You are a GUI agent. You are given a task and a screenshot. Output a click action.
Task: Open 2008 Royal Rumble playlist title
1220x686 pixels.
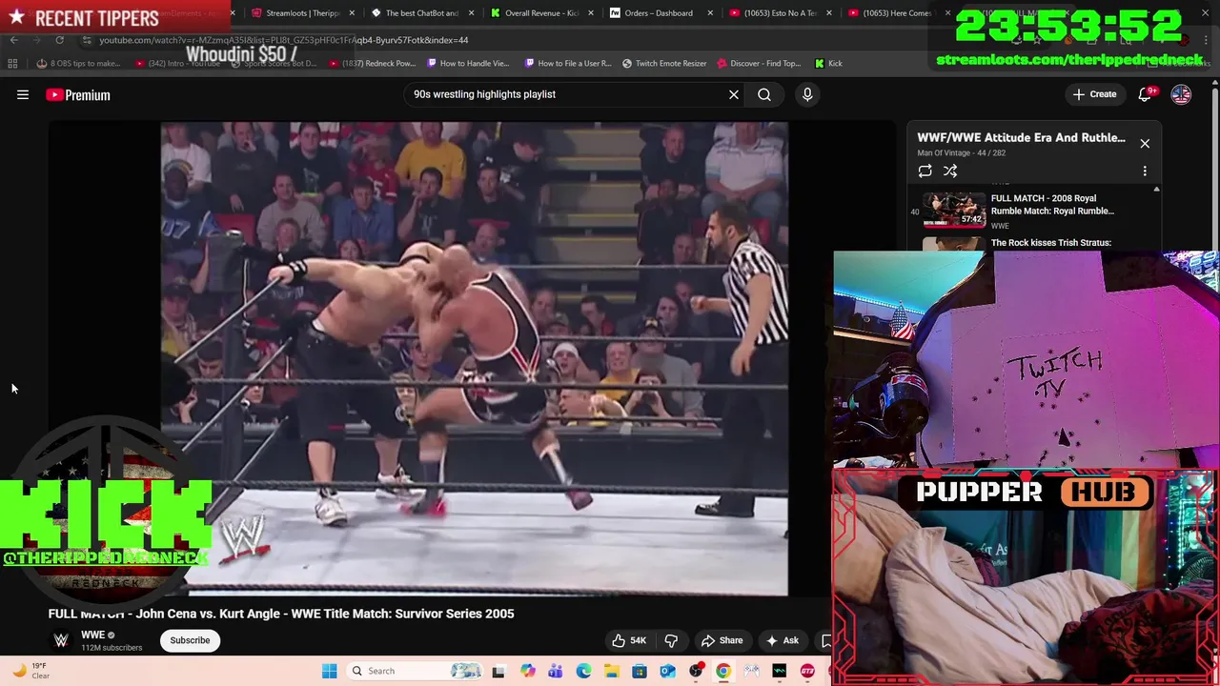tap(1052, 205)
